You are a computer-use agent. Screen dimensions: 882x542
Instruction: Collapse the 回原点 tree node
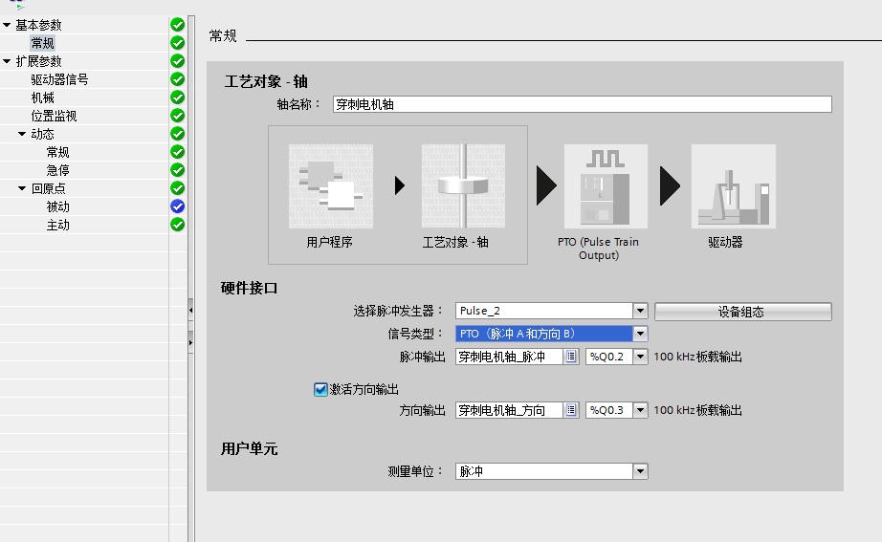pyautogui.click(x=22, y=188)
